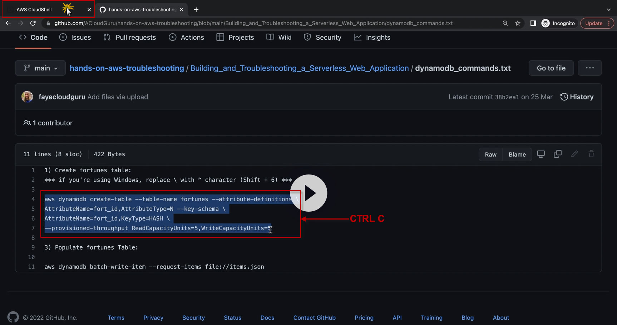
Task: Open file in GitHub Desktop icon
Action: [541, 154]
